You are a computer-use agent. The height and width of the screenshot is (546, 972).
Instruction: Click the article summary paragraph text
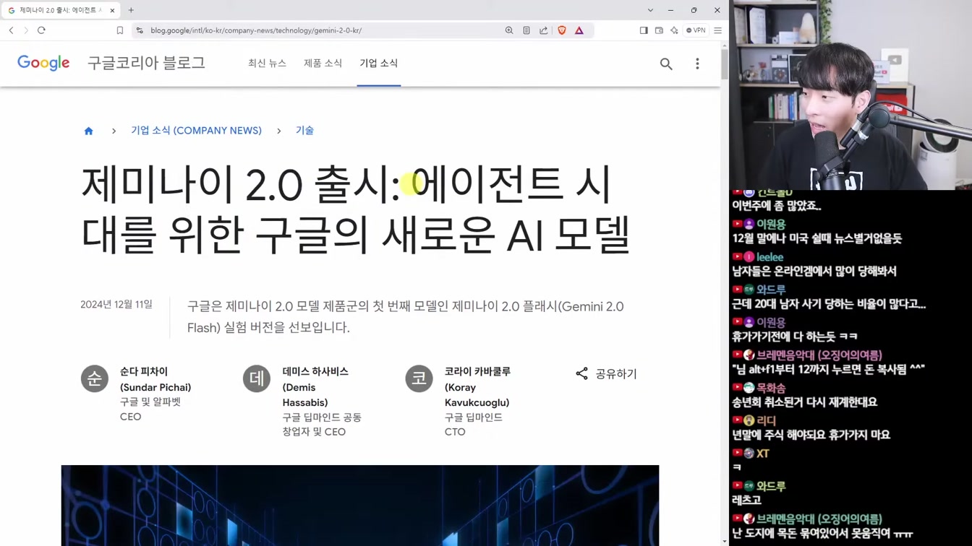pos(405,317)
